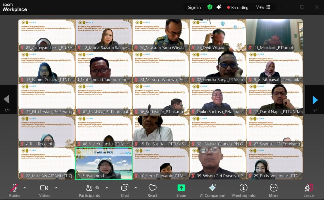Expand video options arrow next to Video
The height and width of the screenshot is (200, 324).
[x=56, y=188]
